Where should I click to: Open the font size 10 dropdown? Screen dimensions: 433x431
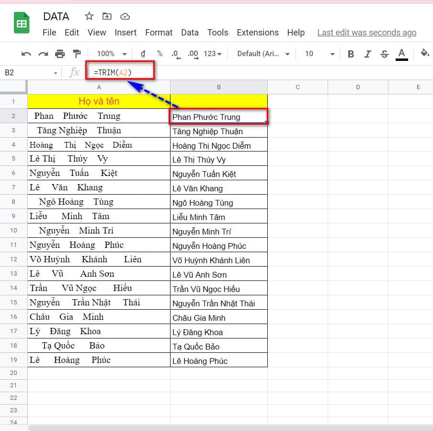point(319,54)
